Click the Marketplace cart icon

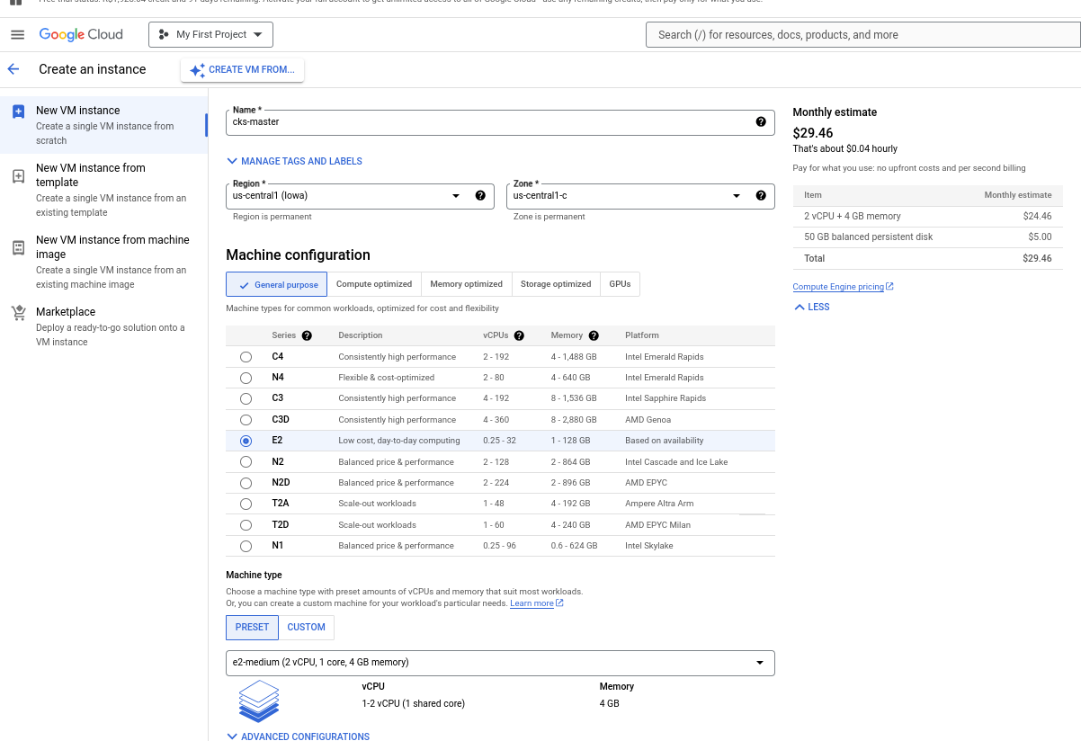point(18,313)
